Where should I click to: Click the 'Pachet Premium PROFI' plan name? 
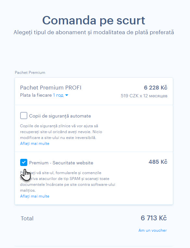[x=51, y=88]
